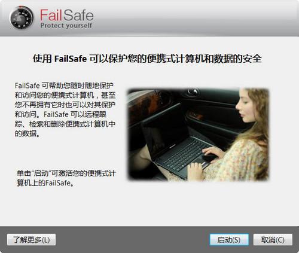Viewport: 299px width, 253px height.
Task: Click the red "Fail" part of logo
Action: coord(51,15)
